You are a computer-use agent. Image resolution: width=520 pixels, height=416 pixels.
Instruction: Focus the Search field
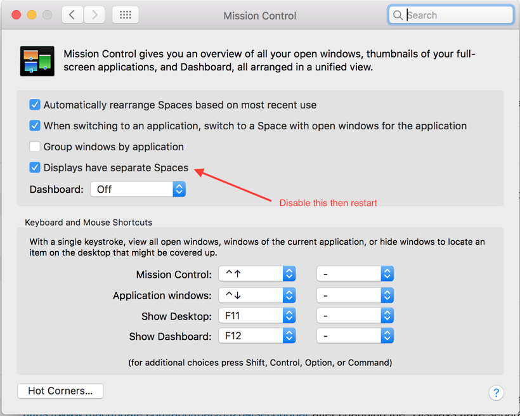pos(451,15)
